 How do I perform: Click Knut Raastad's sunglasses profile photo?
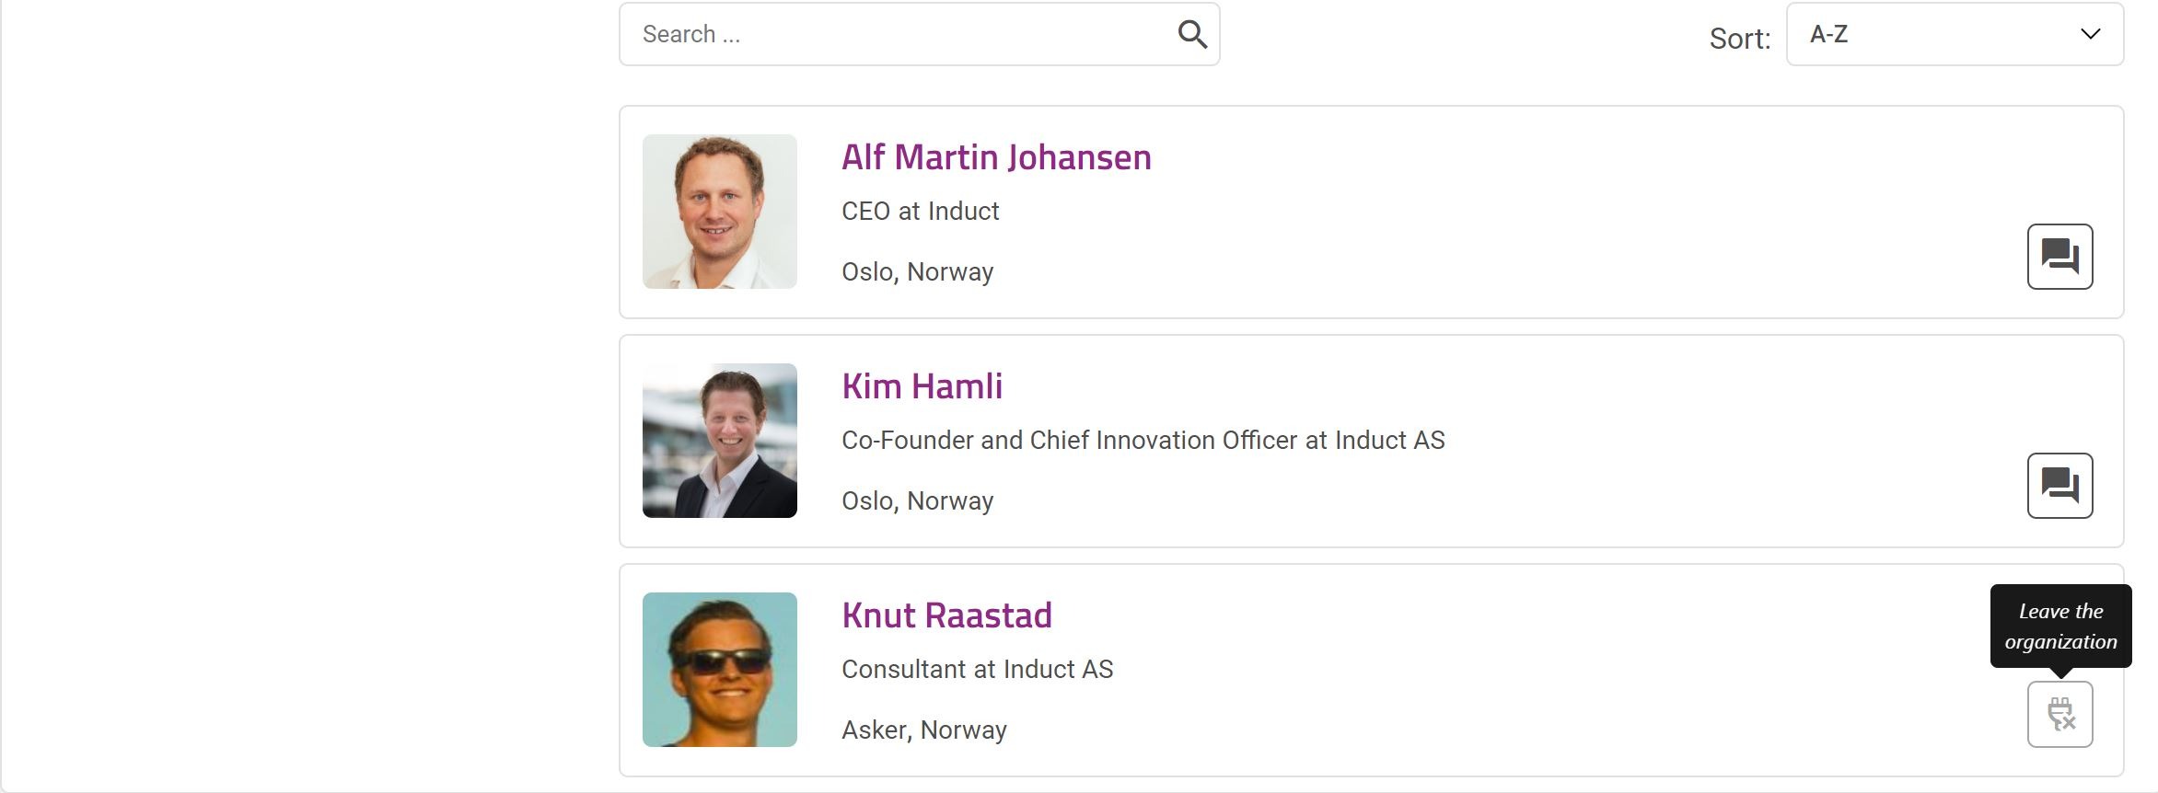point(720,670)
